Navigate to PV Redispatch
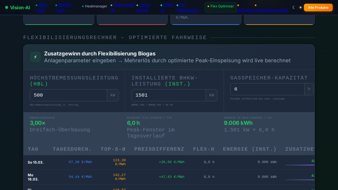 (x=187, y=7)
